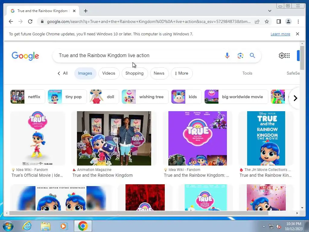Open the turquoise TRUE logo poster thumbnail
Screen dimensions: 309x232
(206, 197)
